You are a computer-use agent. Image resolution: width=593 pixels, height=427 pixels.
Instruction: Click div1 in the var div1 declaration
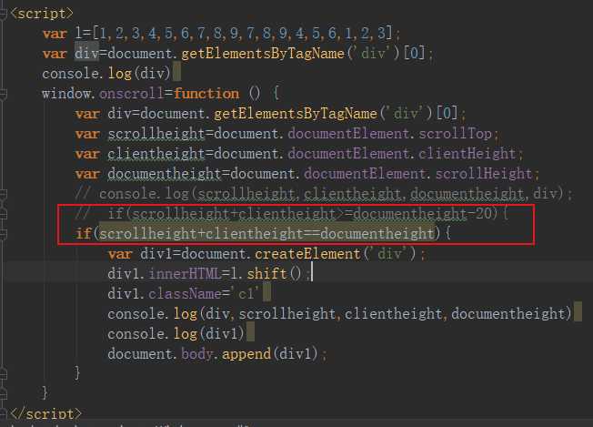click(x=156, y=254)
